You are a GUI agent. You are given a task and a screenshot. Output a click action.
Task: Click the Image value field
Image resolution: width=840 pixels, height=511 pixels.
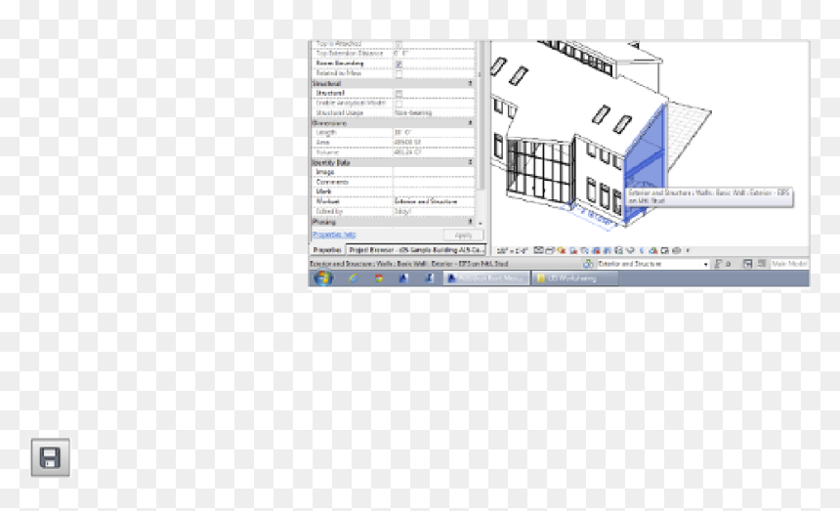434,172
